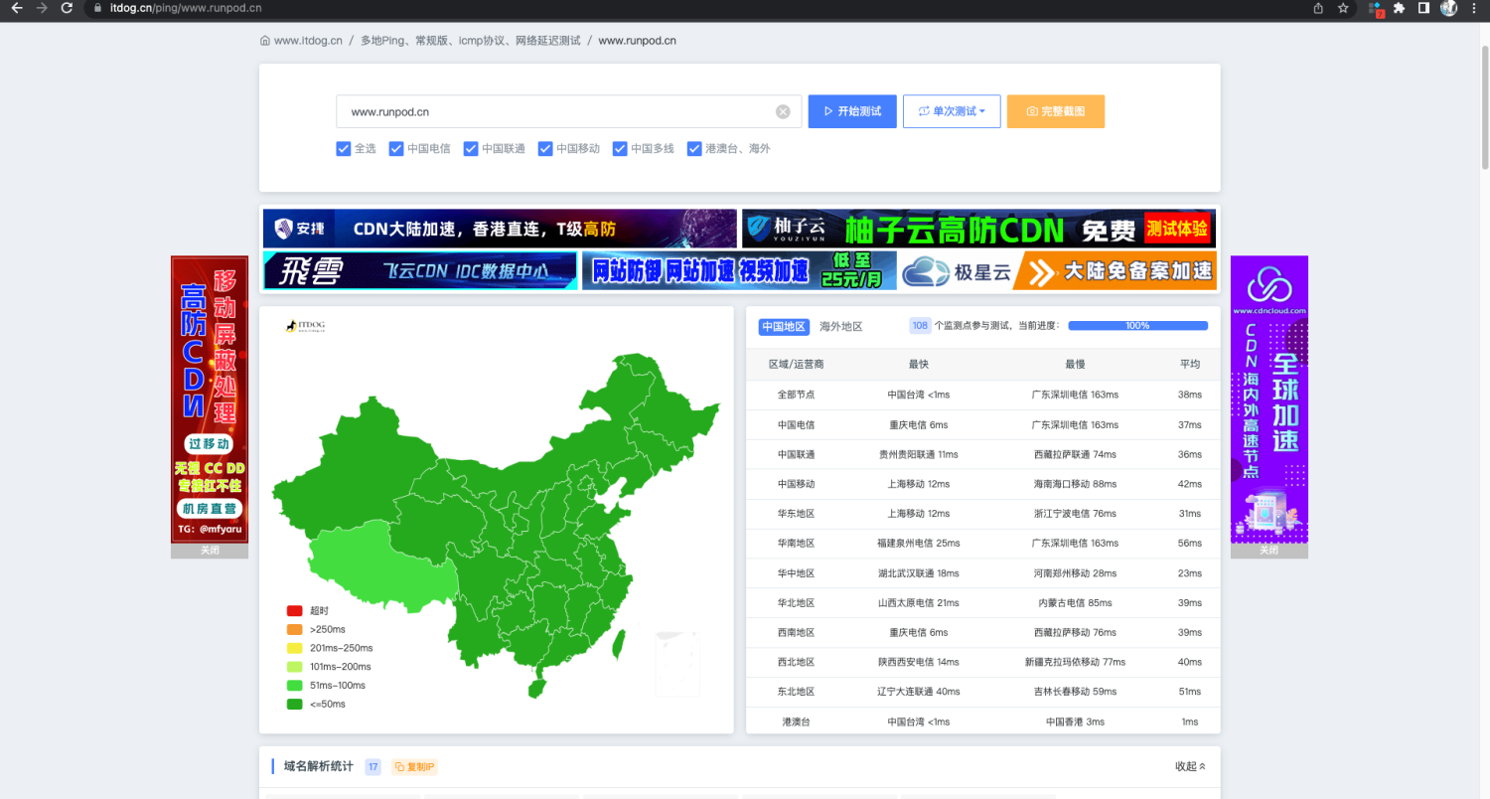This screenshot has height=799, width=1490.
Task: Click Hainan island on the map
Action: pyautogui.click(x=537, y=688)
